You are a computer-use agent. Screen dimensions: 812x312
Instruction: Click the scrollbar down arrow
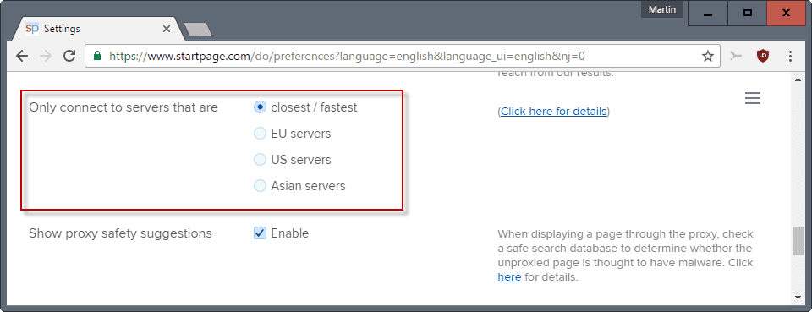[x=798, y=298]
